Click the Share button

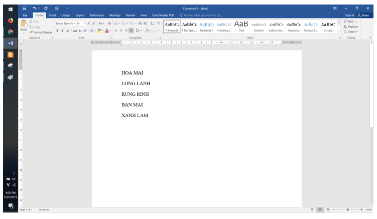[x=363, y=15]
